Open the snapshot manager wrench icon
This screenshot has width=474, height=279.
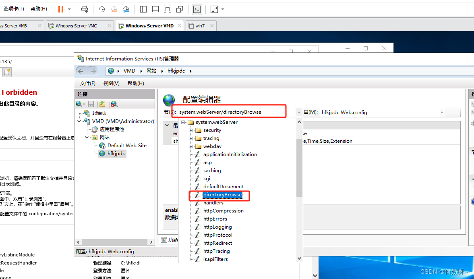click(x=126, y=9)
